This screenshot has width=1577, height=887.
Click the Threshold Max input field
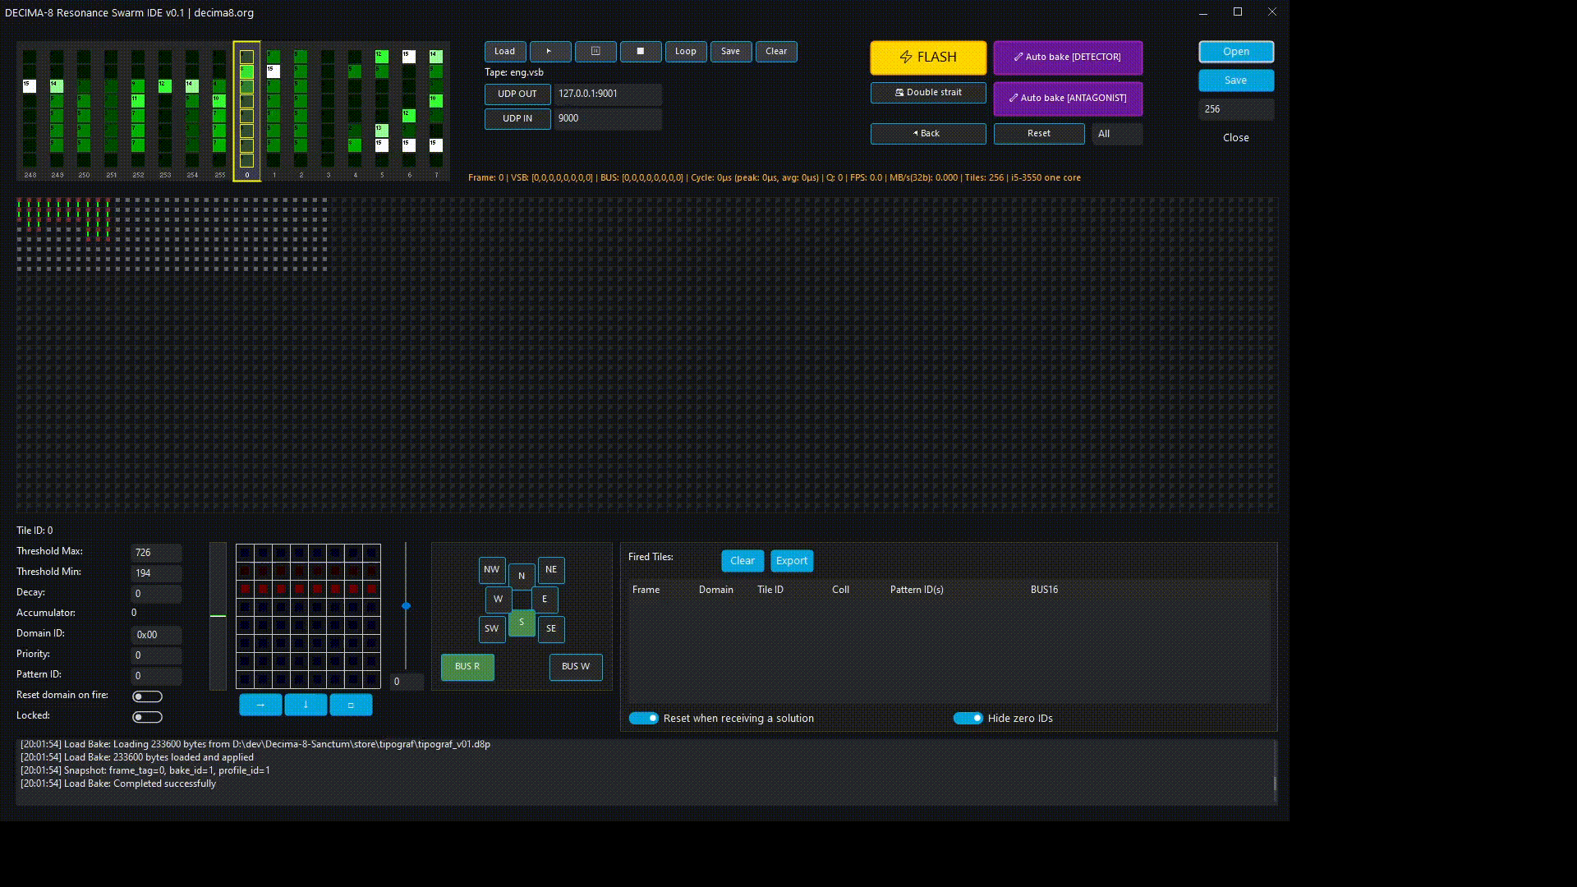coord(156,553)
